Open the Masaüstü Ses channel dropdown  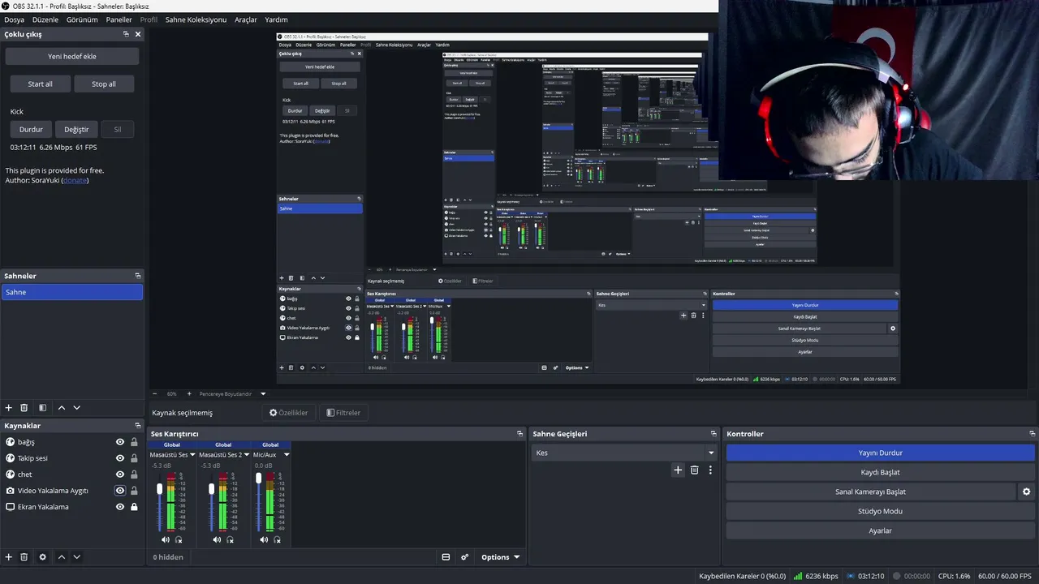point(192,455)
